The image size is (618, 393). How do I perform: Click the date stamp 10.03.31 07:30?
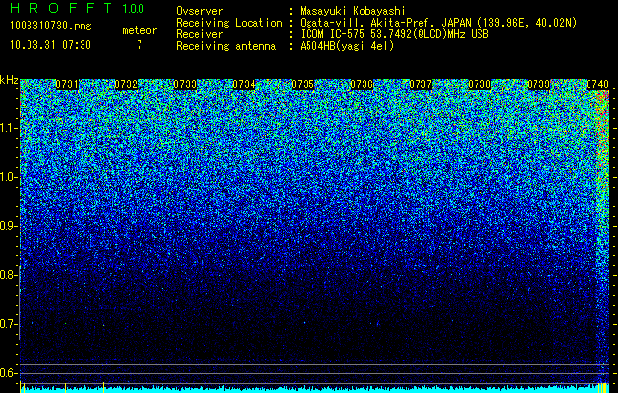[x=50, y=45]
